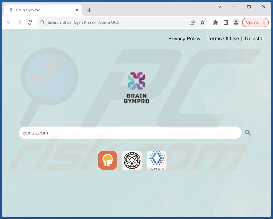Toggle the browser side panel icon
The width and height of the screenshot is (273, 219).
[x=226, y=22]
